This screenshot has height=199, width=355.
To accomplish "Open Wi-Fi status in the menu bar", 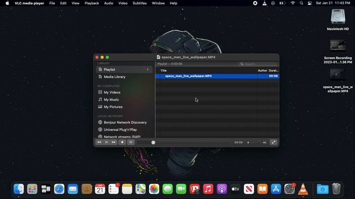I will (293, 3).
